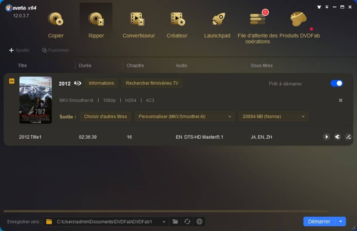This screenshot has width=357, height=231.
Task: Click the Sous-titres column header
Action: point(261,66)
